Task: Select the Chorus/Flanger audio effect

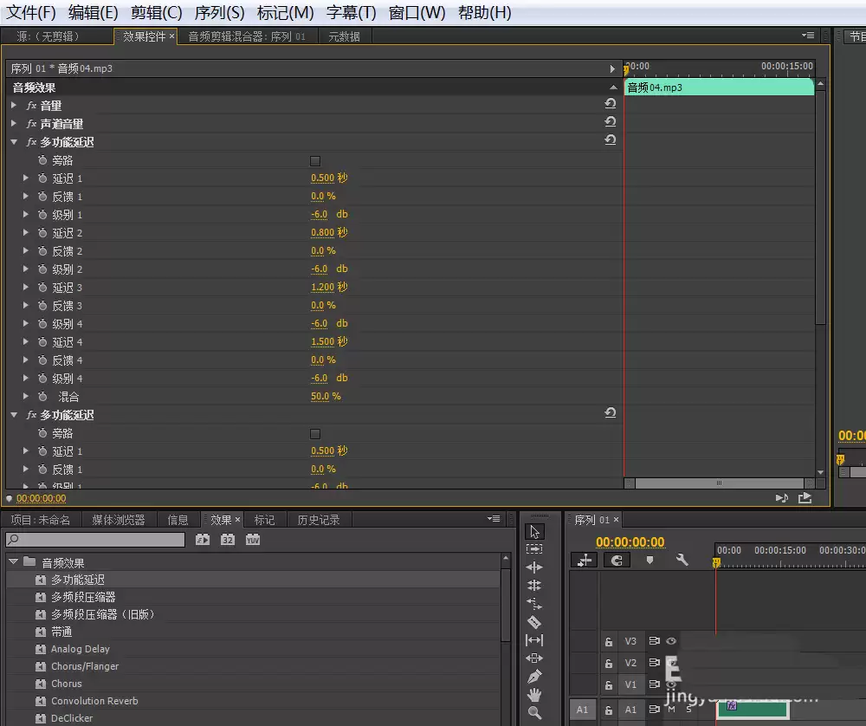Action: click(x=85, y=665)
